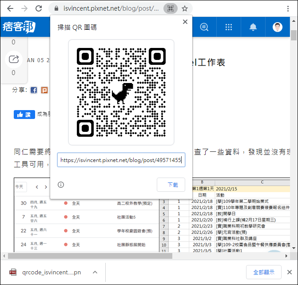This screenshot has width=298, height=285.
Task: Click cell with [教]開學日
Action: 253,214
